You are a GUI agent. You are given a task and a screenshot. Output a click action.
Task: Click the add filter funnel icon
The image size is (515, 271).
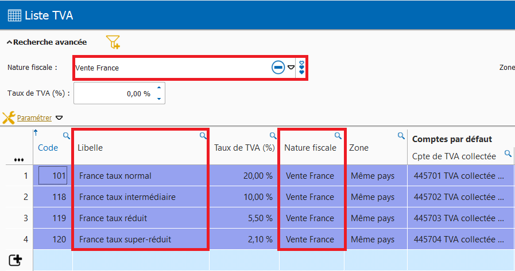point(113,42)
